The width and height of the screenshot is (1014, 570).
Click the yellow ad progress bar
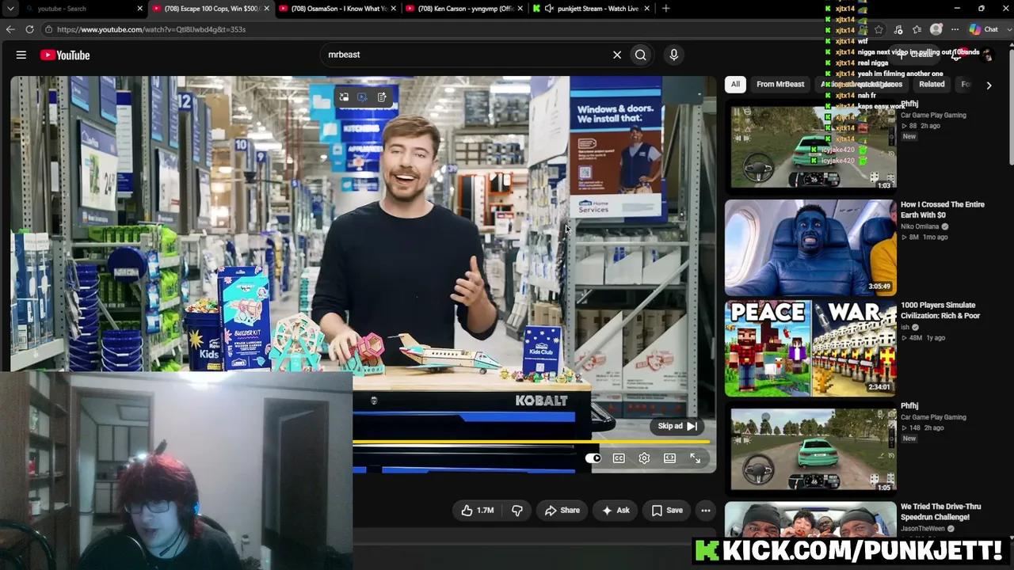[532, 442]
